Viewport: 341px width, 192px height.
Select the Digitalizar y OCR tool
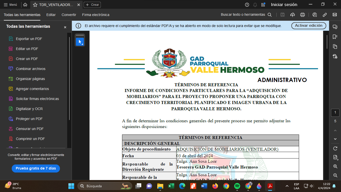29,109
